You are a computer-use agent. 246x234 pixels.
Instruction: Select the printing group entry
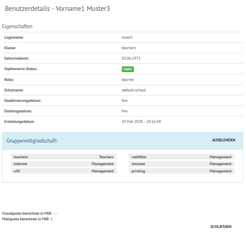tap(181, 171)
